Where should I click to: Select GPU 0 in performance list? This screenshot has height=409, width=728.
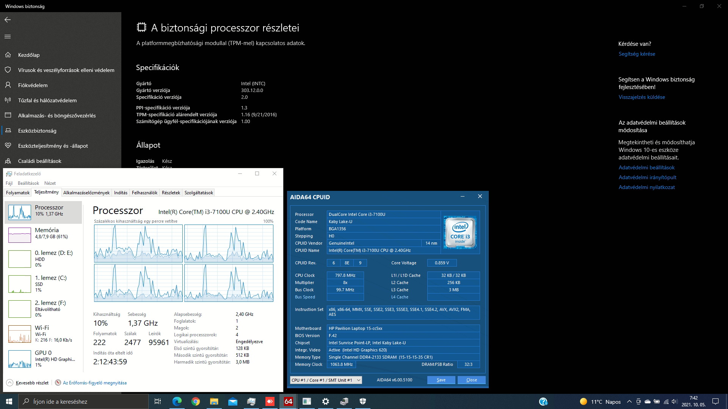pyautogui.click(x=43, y=359)
